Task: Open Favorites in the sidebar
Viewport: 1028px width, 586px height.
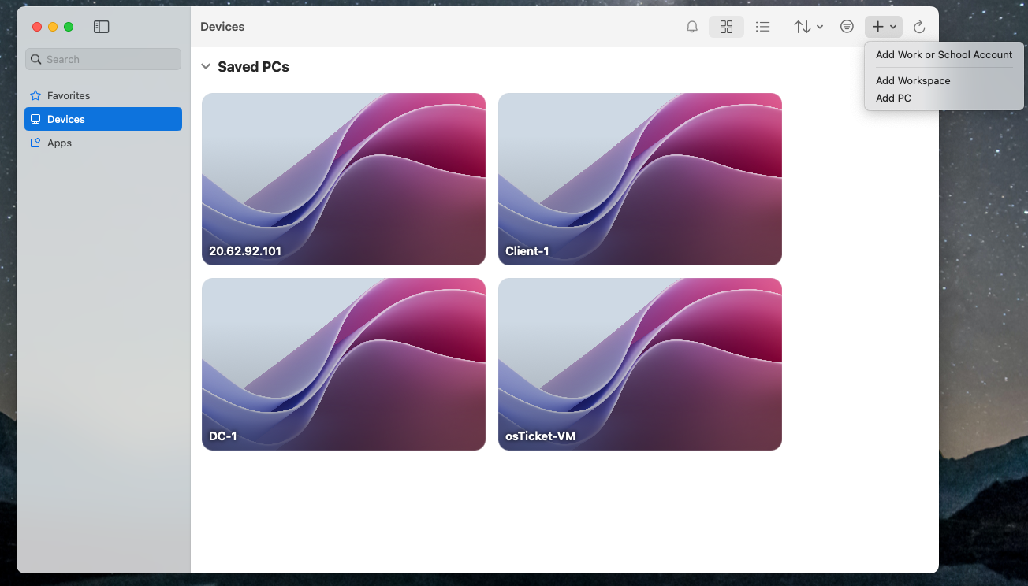Action: tap(103, 95)
